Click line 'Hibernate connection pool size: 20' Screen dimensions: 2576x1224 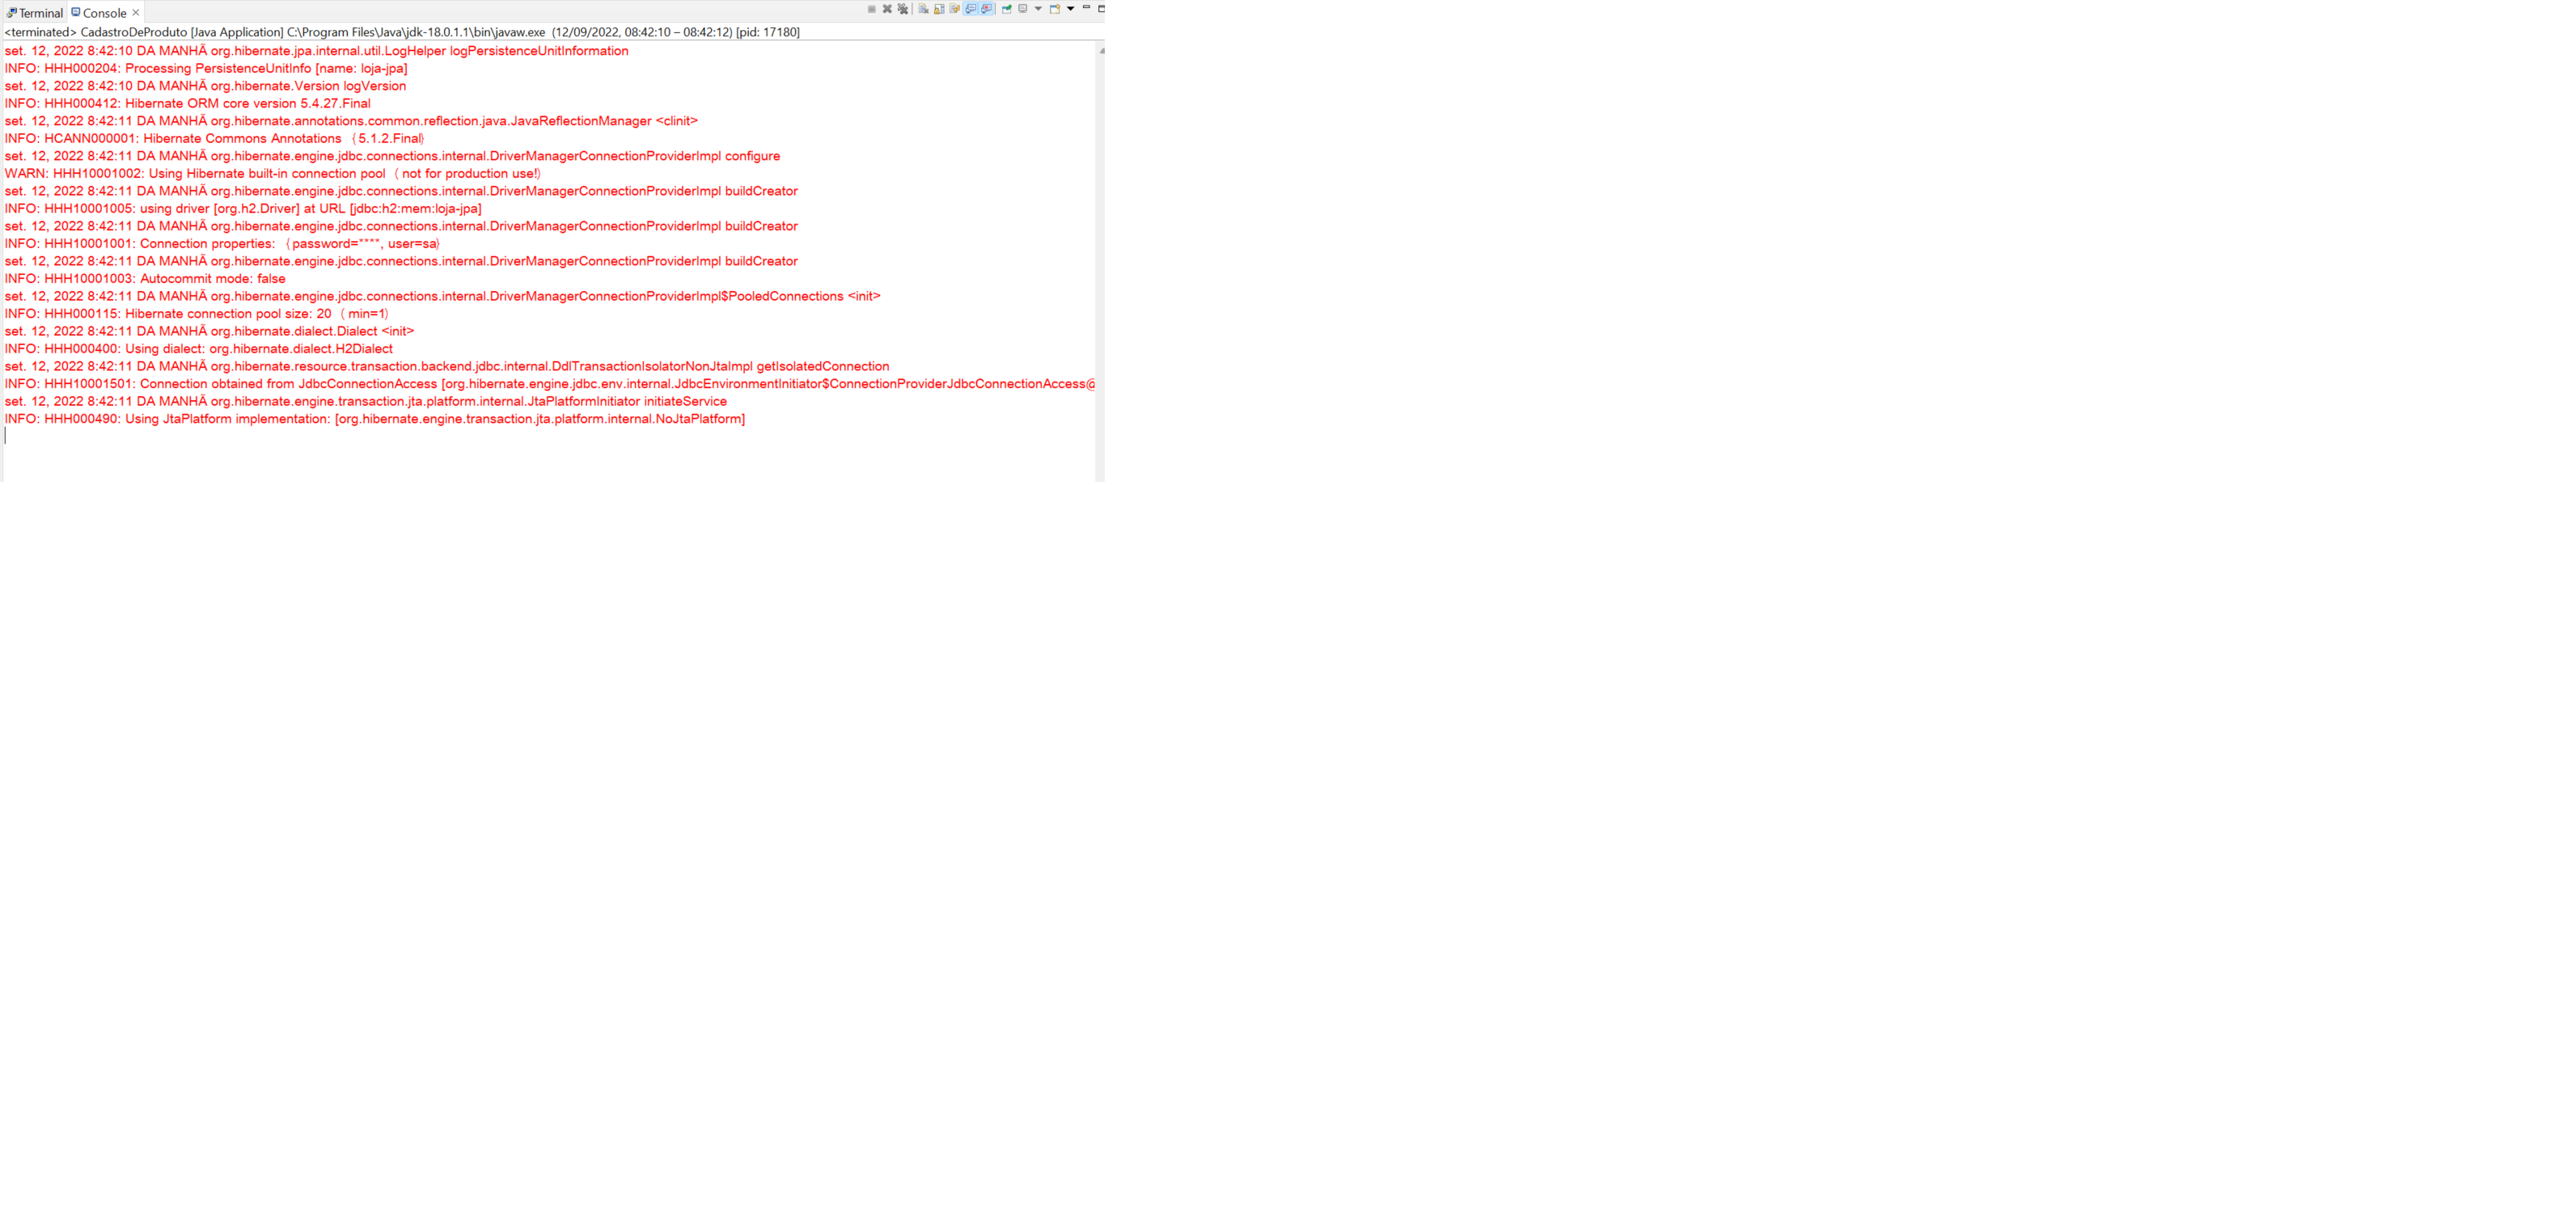click(x=197, y=313)
